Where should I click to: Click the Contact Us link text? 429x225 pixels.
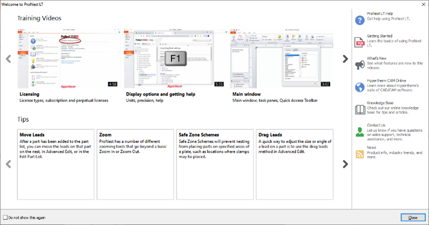click(x=376, y=125)
